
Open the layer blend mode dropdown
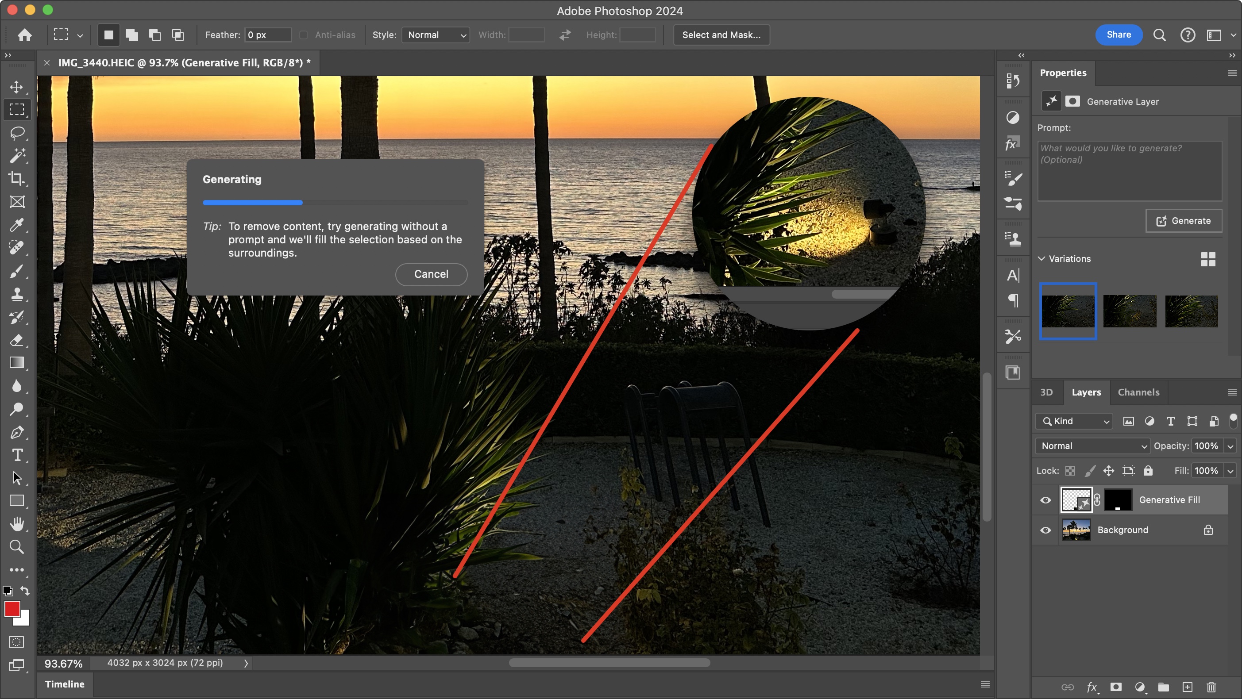point(1092,446)
